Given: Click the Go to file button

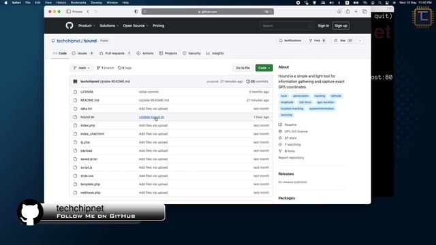Looking at the screenshot, I should [243, 68].
